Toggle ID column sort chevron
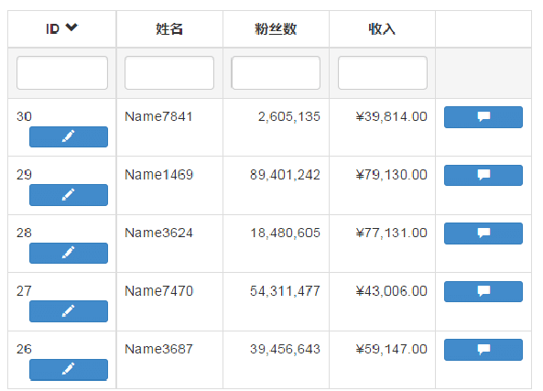Viewport: 543px width, 391px height. (x=71, y=27)
